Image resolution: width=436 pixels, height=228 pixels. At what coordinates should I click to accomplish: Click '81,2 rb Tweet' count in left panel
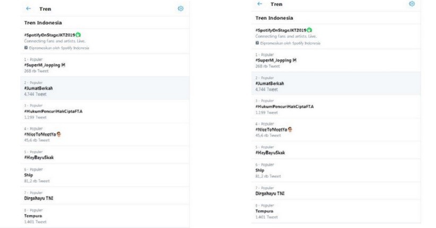pyautogui.click(x=37, y=181)
